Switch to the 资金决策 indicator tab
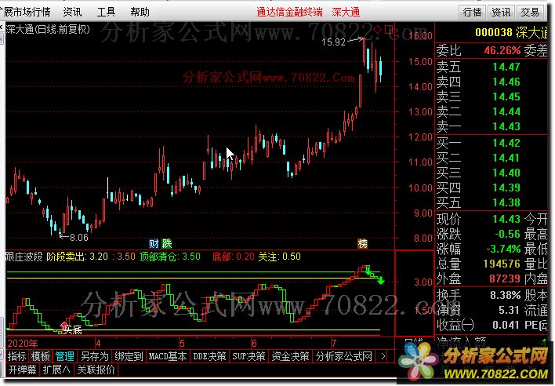 tap(291, 356)
